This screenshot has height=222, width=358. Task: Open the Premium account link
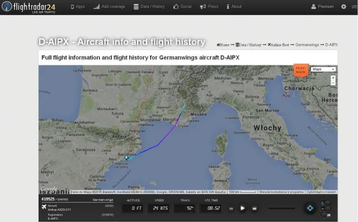(322, 7)
